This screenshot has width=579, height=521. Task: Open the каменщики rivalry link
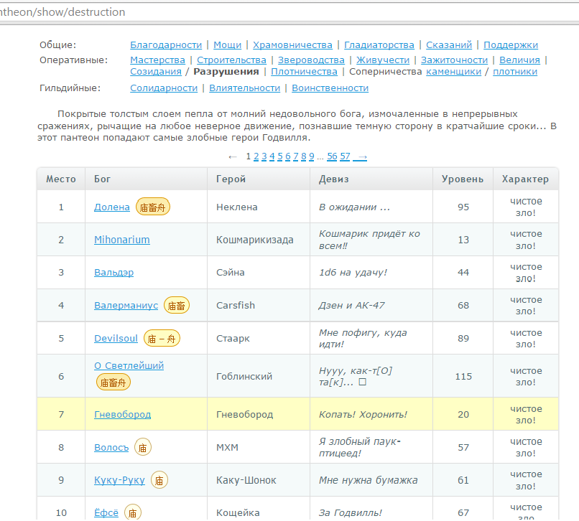pyautogui.click(x=453, y=72)
